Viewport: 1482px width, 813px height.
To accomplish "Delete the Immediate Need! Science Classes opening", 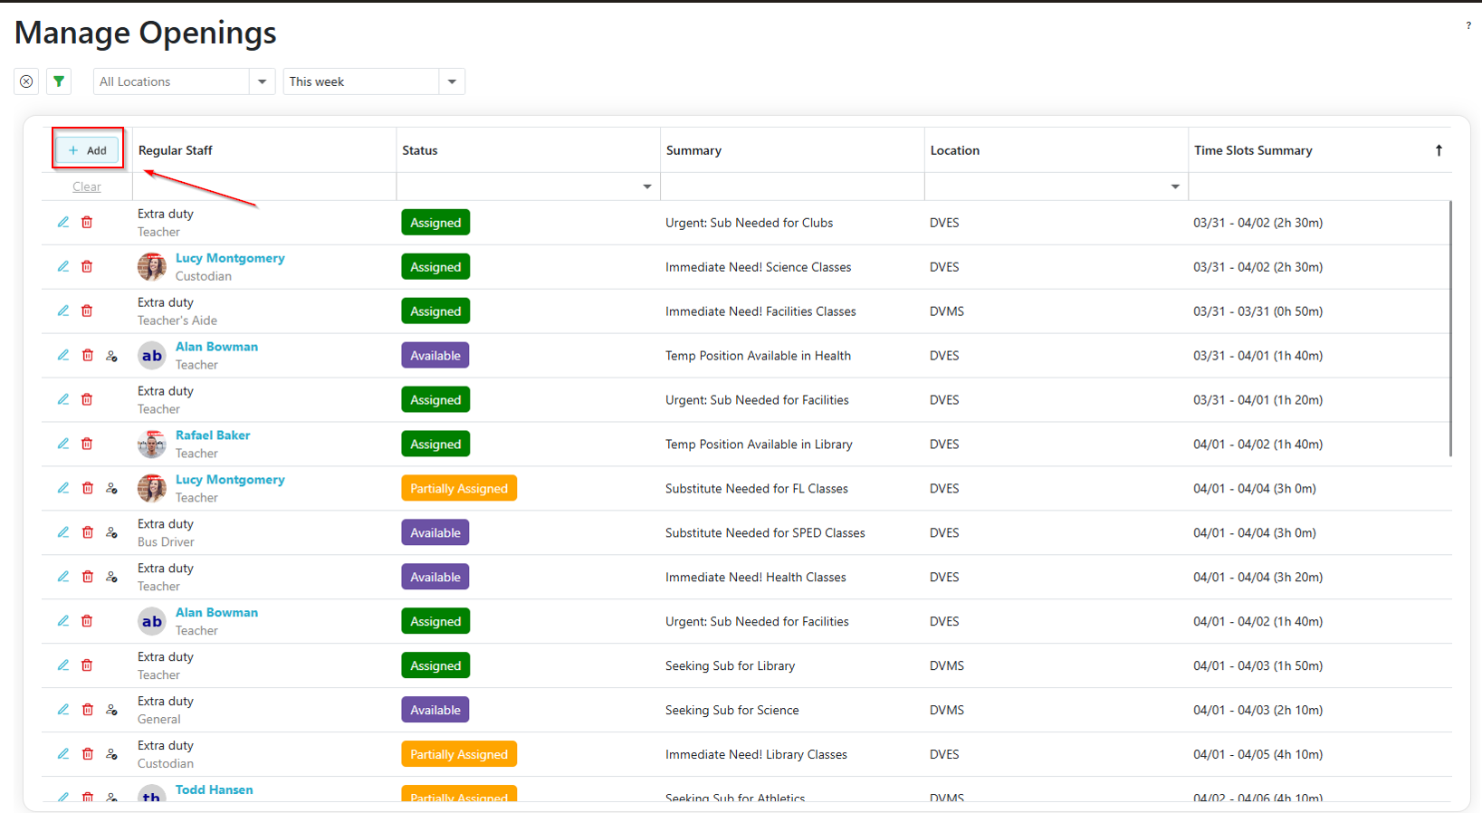I will [x=87, y=267].
